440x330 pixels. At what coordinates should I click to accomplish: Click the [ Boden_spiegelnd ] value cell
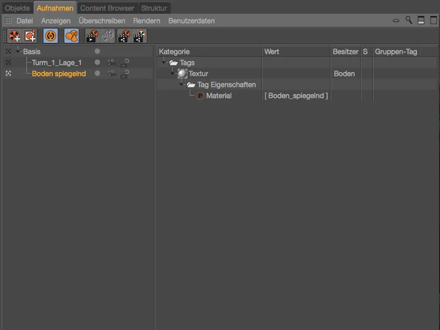296,96
